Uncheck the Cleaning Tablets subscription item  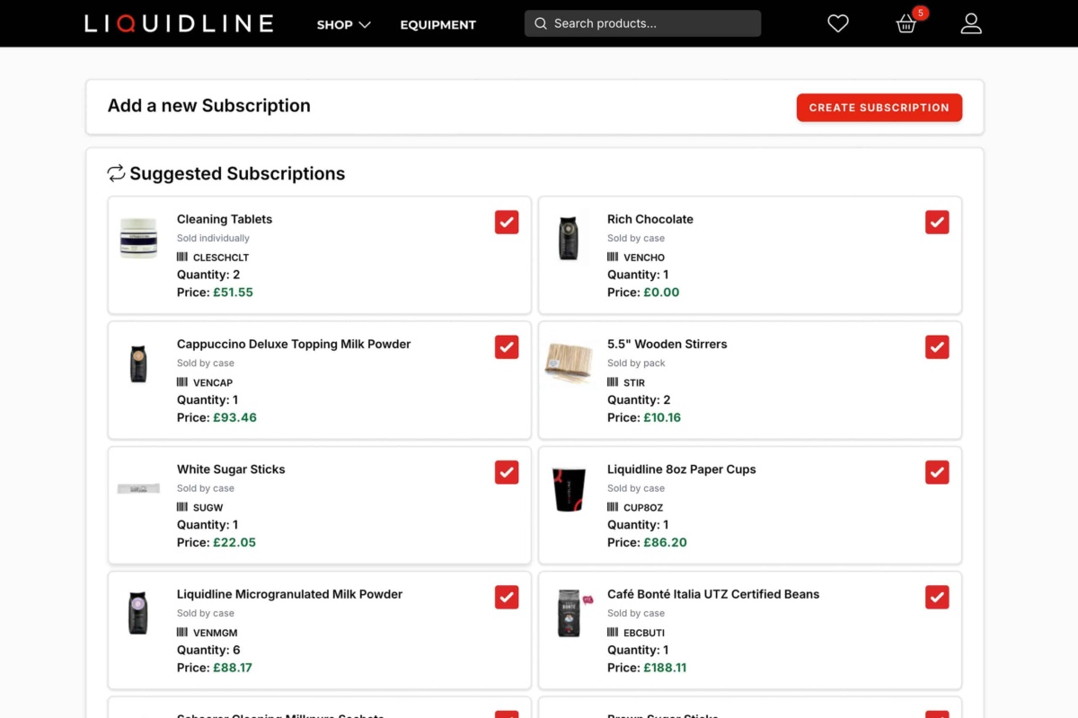(506, 222)
